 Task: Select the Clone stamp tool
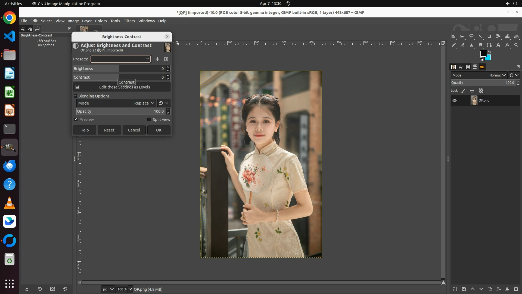point(471,45)
